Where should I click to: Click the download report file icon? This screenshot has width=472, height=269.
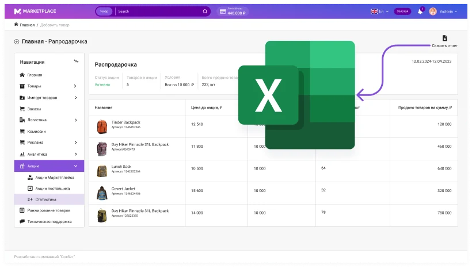pyautogui.click(x=444, y=38)
